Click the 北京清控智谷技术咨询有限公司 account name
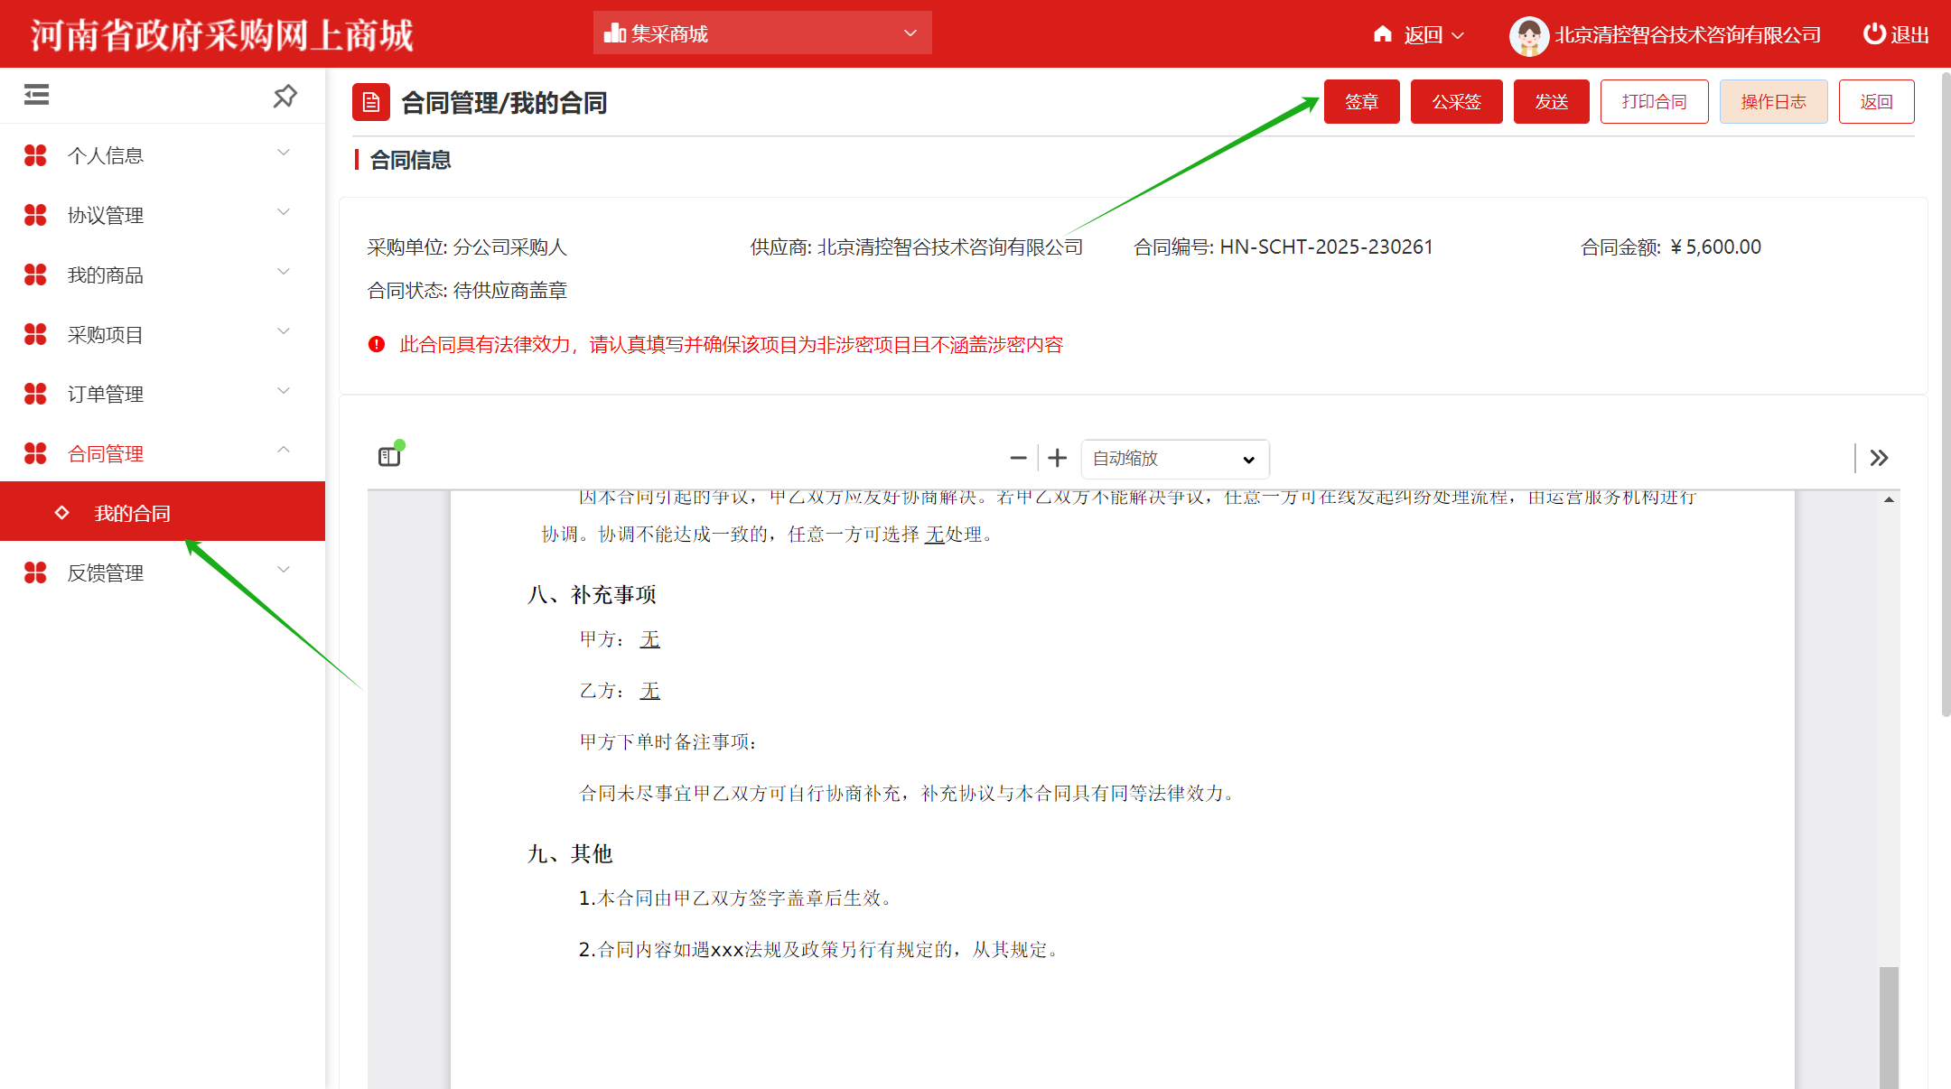Screen dimensions: 1951x1089 click(1687, 35)
